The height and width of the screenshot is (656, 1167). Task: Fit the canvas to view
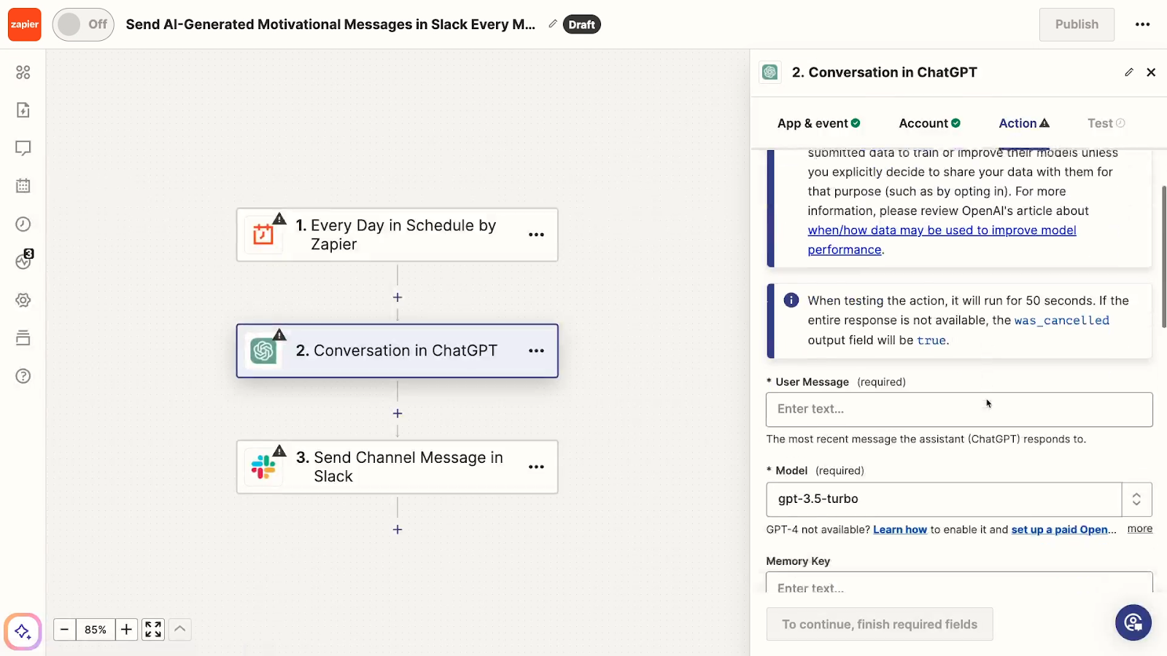pyautogui.click(x=153, y=629)
